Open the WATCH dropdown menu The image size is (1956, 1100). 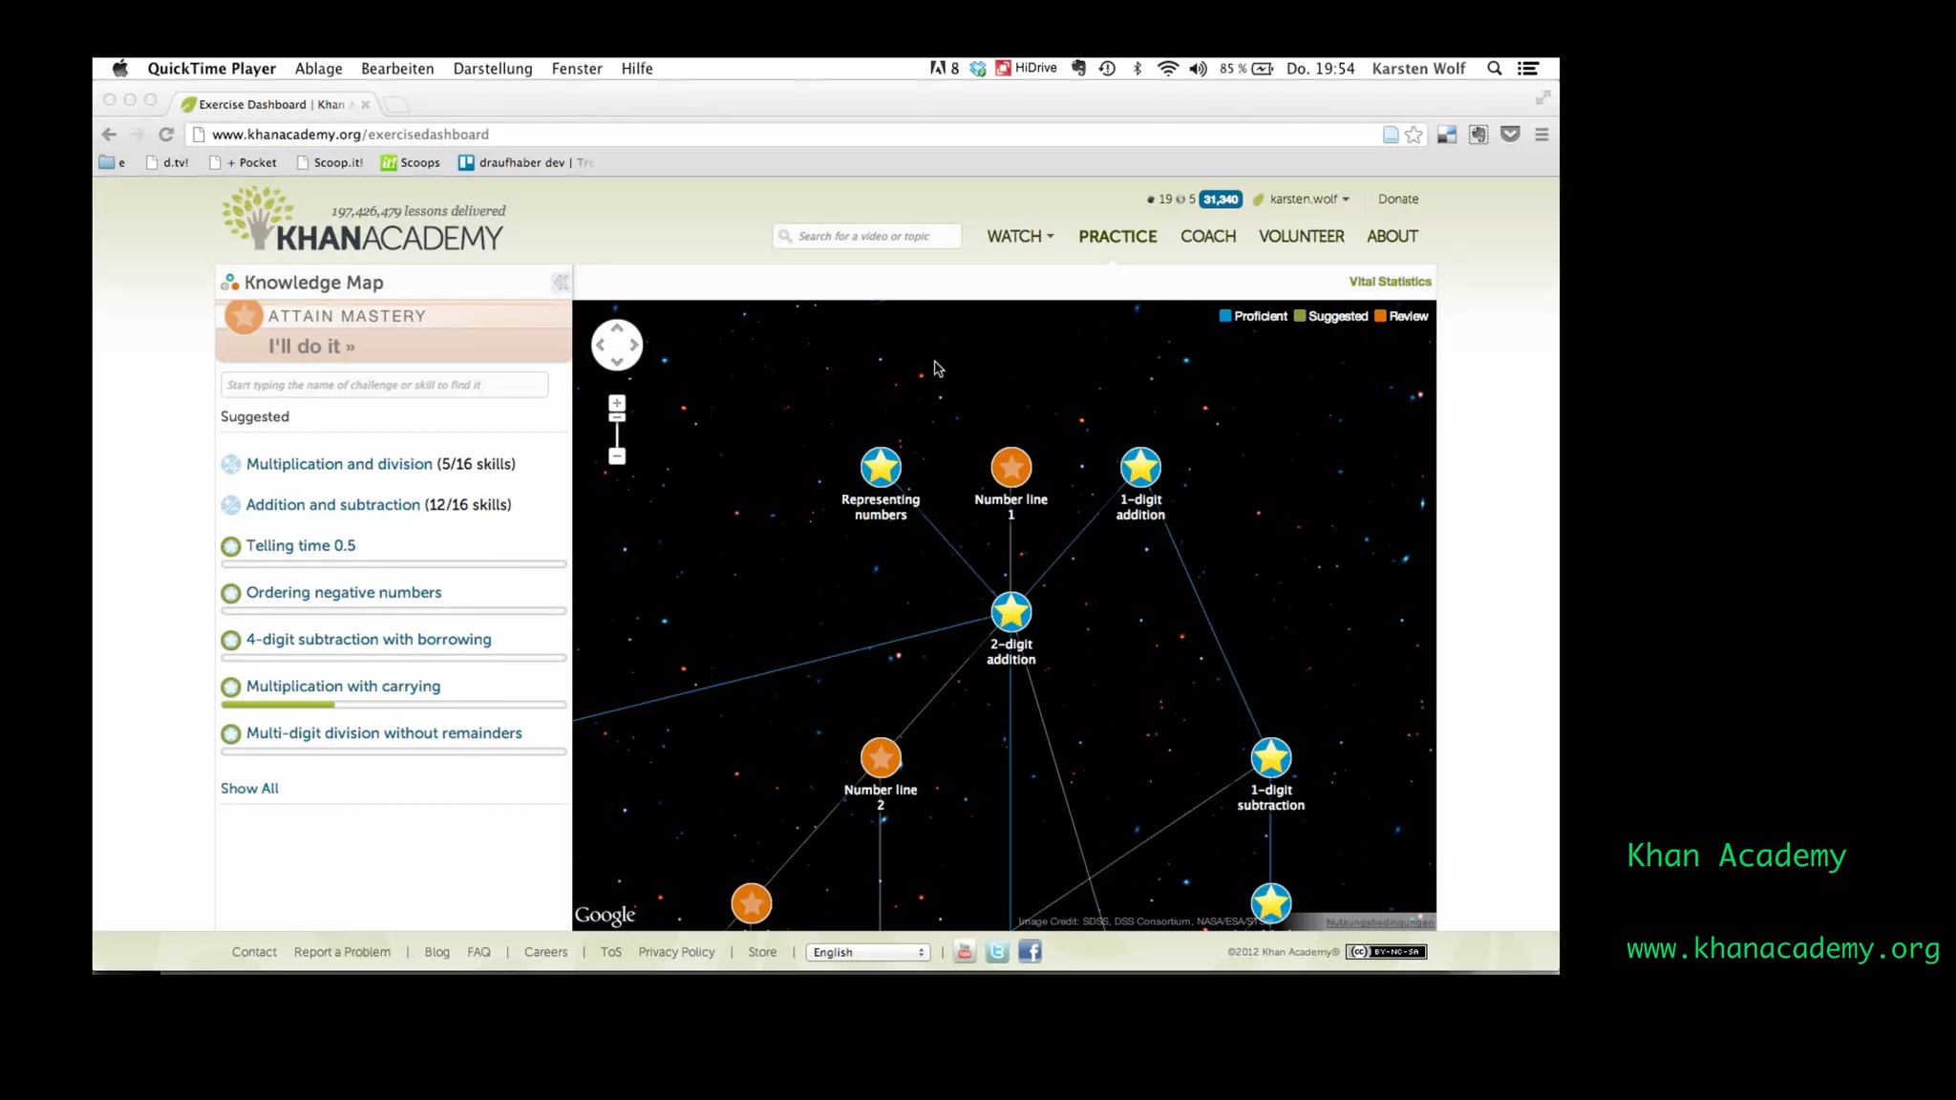(x=1020, y=236)
